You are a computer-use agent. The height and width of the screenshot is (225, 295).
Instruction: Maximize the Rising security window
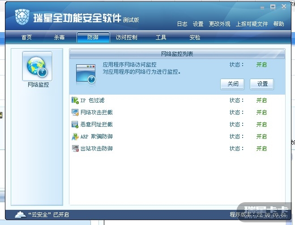pos(273,7)
